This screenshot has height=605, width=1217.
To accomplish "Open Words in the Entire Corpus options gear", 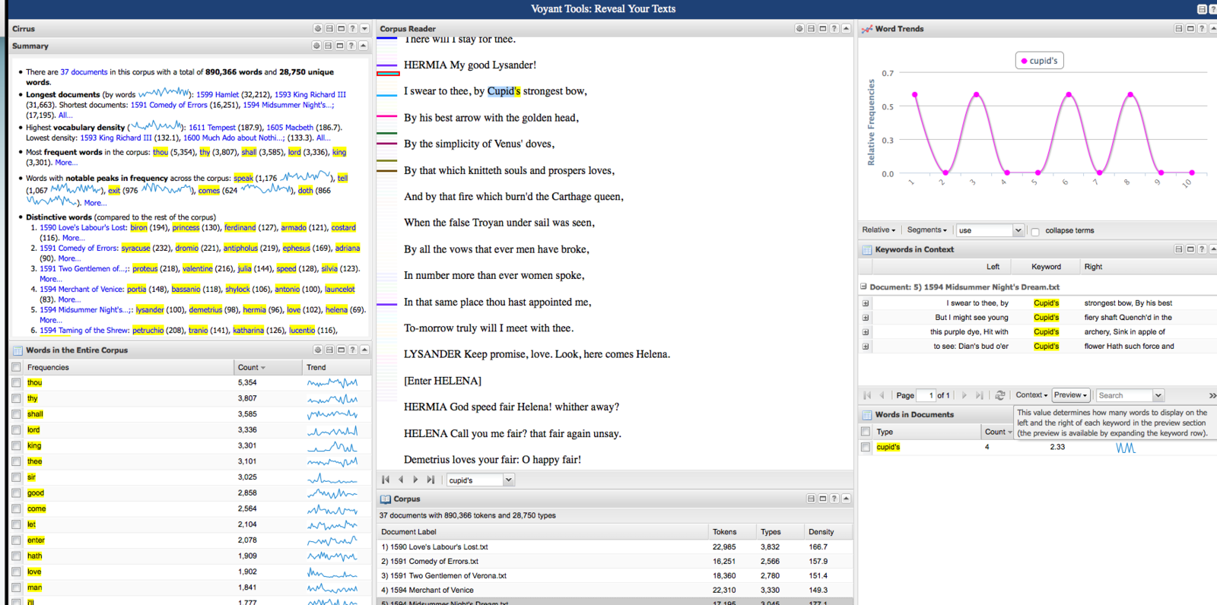I will [318, 350].
